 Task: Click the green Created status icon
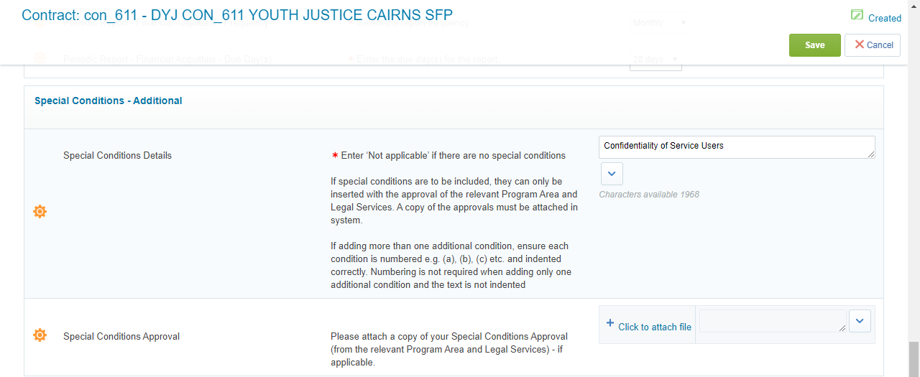click(x=857, y=15)
